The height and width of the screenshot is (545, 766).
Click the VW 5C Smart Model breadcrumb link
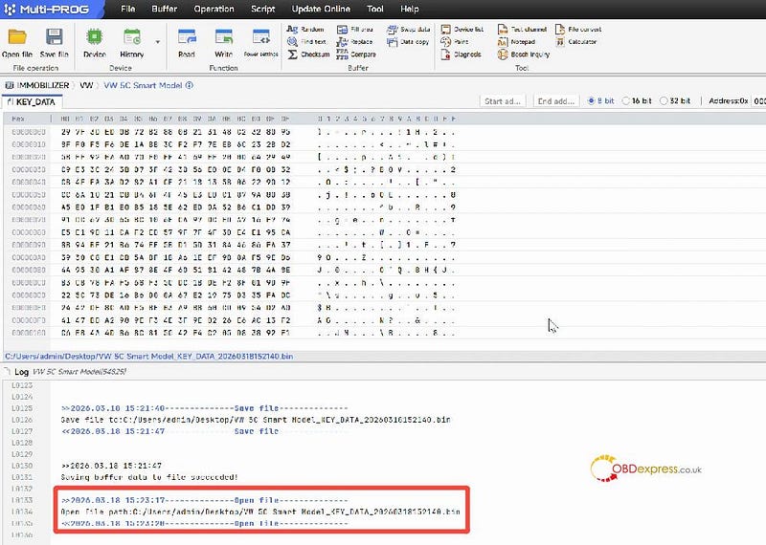[143, 85]
